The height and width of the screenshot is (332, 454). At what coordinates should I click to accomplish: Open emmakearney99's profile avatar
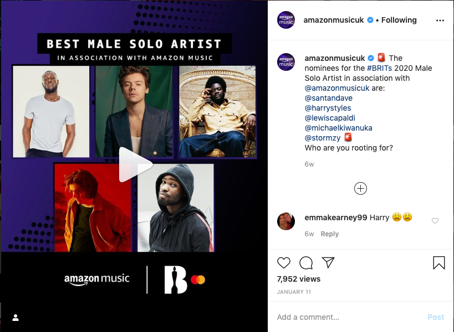pos(286,221)
